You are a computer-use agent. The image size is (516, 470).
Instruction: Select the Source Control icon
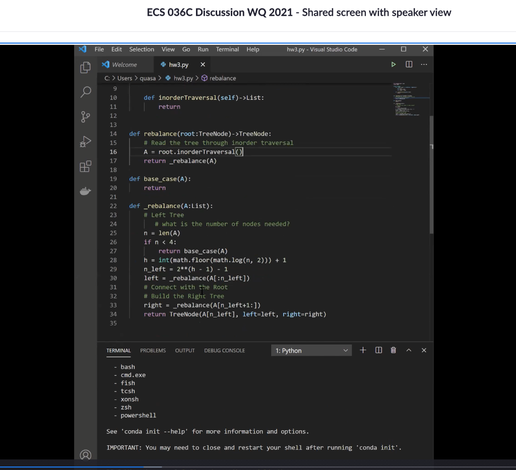[86, 116]
